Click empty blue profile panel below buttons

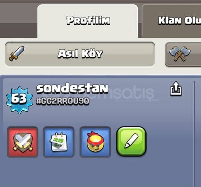click(98, 172)
